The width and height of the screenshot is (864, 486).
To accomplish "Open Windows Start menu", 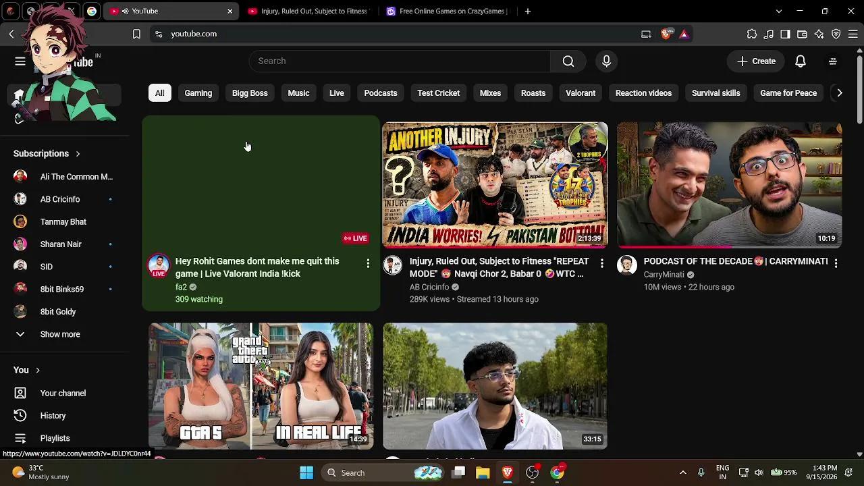I will click(x=306, y=473).
